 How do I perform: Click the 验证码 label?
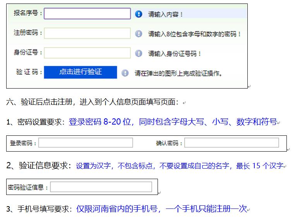point(29,72)
